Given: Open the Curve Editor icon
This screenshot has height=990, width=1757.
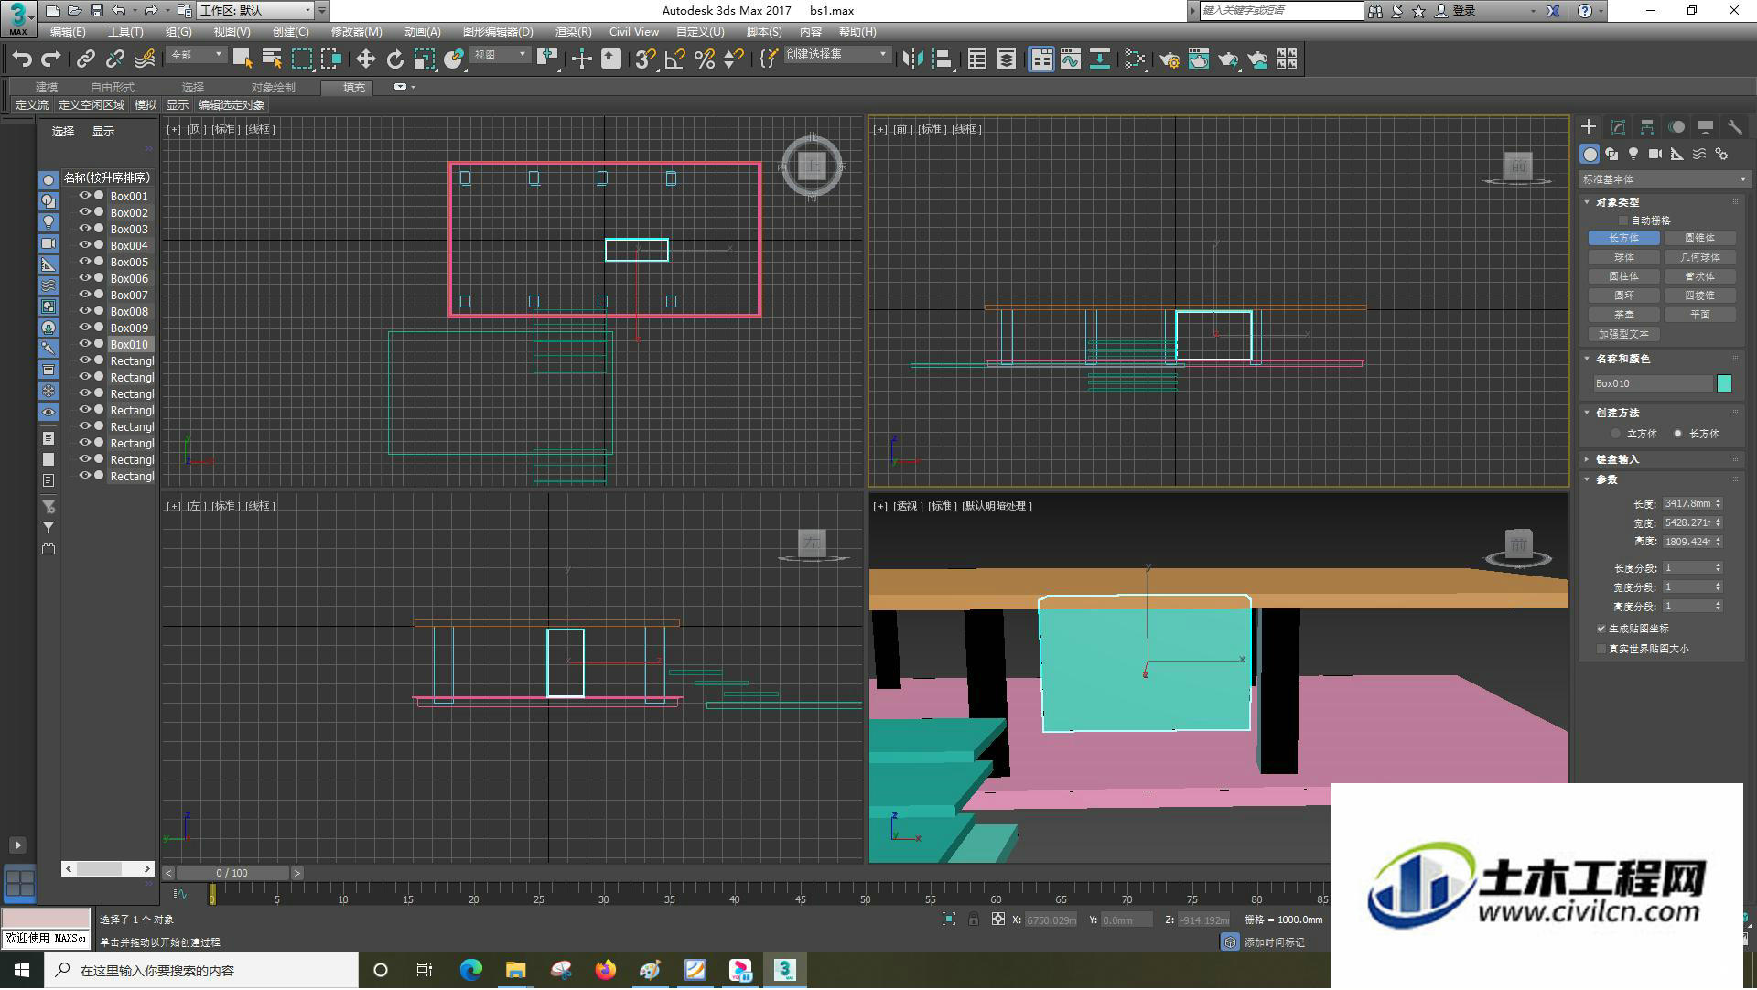Looking at the screenshot, I should (x=1070, y=59).
